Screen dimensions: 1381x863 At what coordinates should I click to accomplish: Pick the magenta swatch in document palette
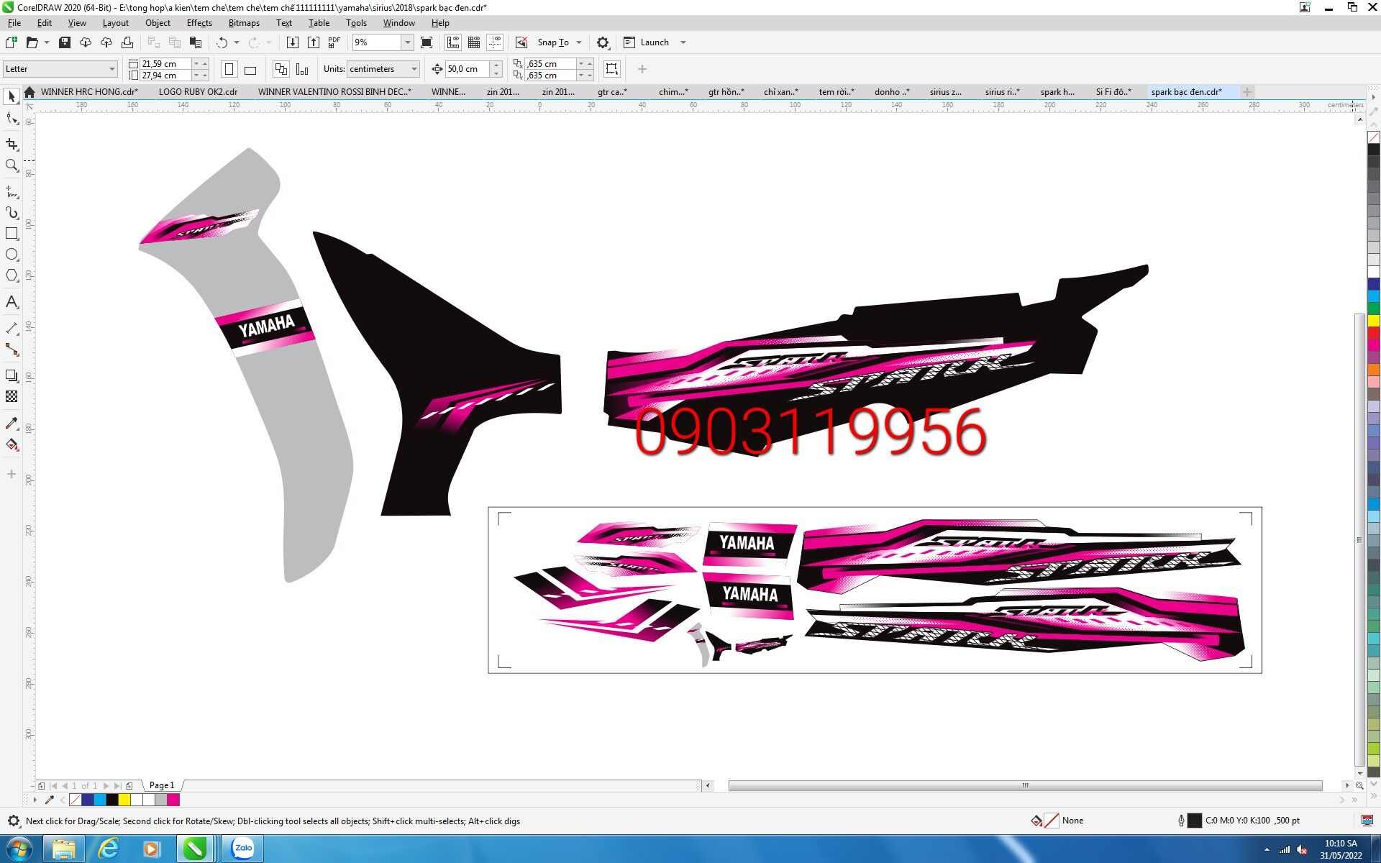pyautogui.click(x=173, y=800)
